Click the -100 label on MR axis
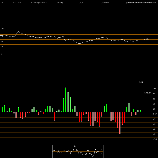Screen dimensions: 158x158 tap(155, 139)
